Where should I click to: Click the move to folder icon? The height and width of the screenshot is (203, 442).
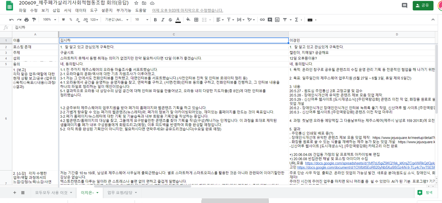pos(144,3)
